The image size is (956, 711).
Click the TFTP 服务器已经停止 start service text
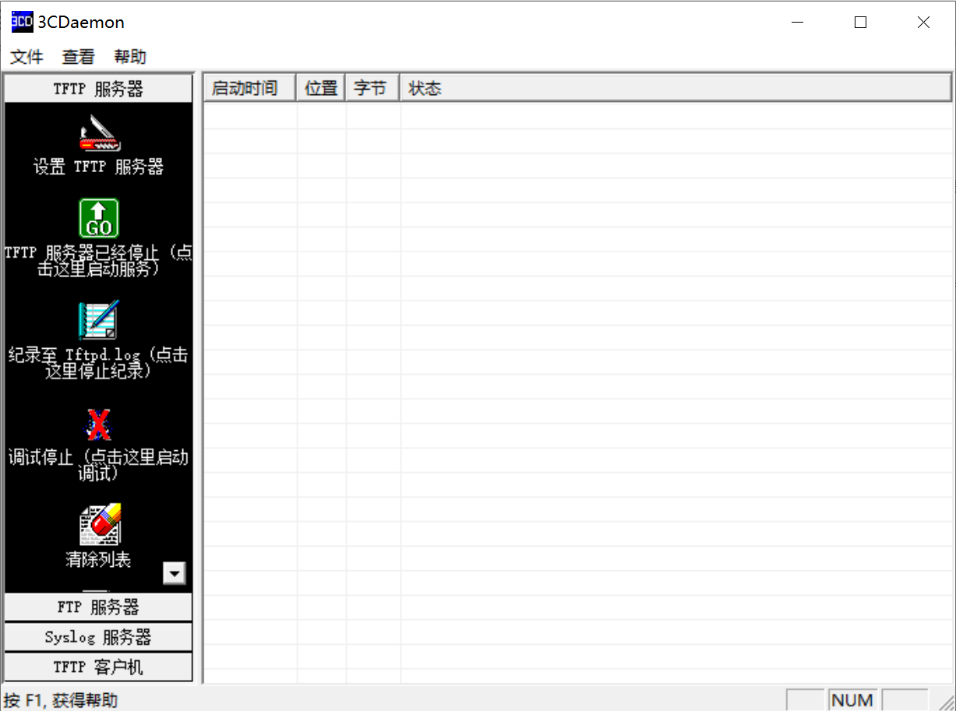click(98, 261)
